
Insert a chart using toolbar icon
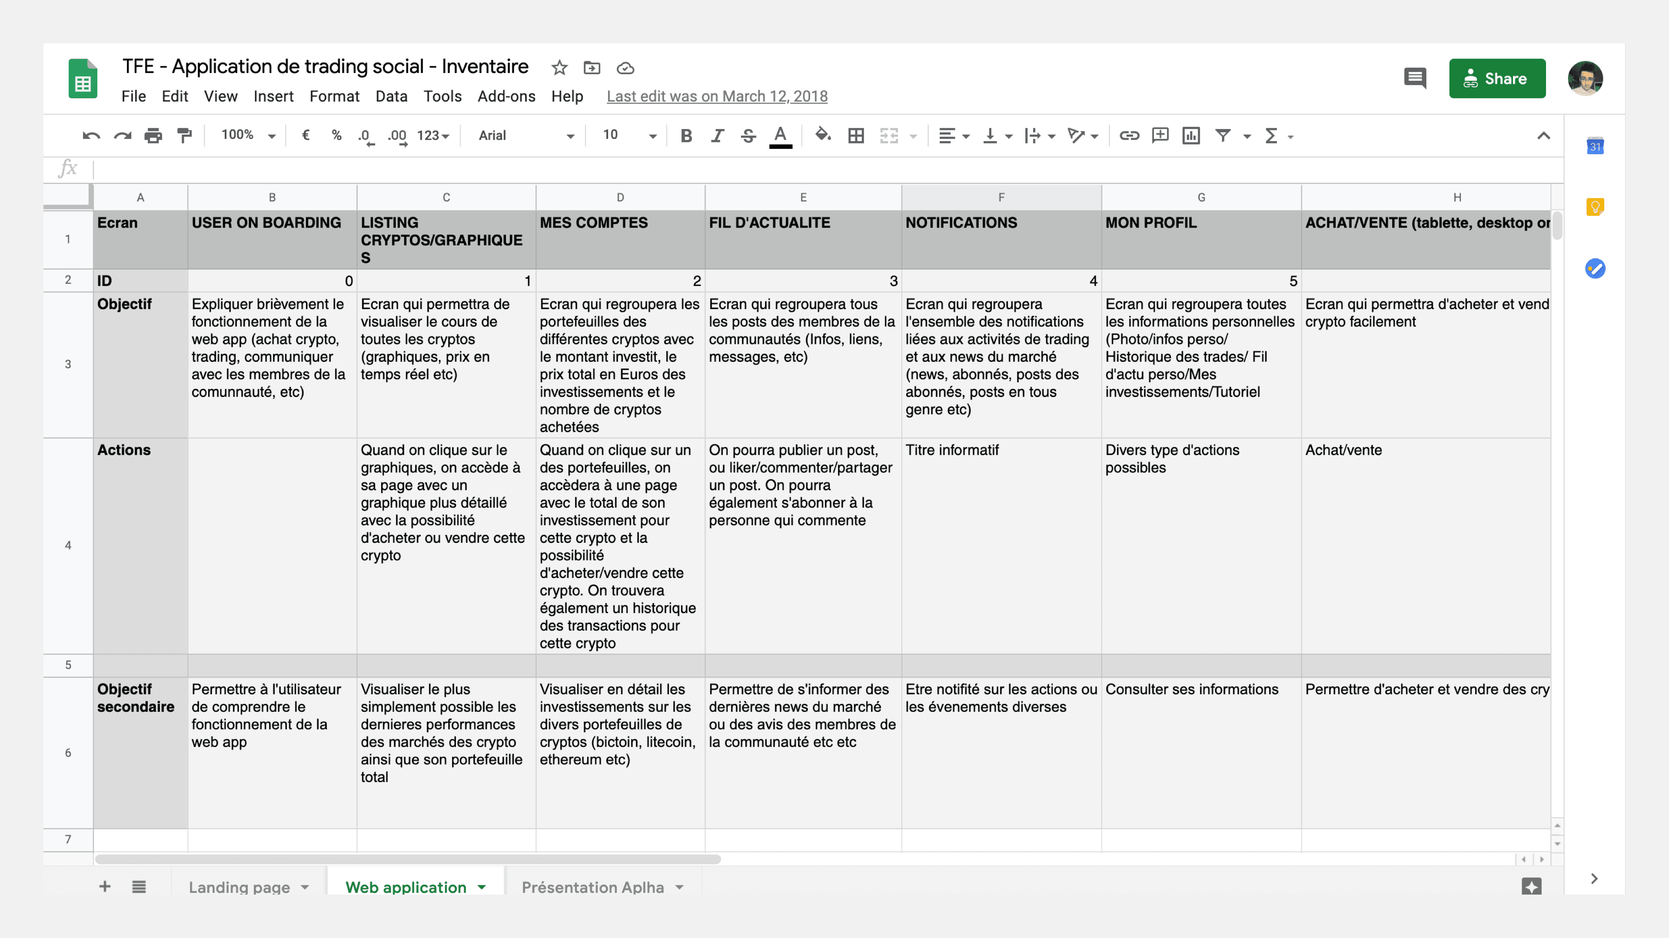point(1191,135)
